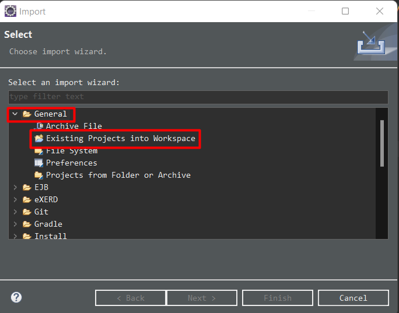Click the Preferences wizard icon
The image size is (399, 313).
[39, 163]
